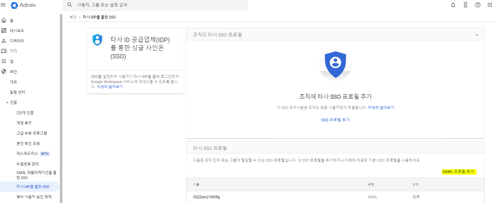This screenshot has height=203, width=497.
Task: Click the Google Admin logo
Action: (x=23, y=5)
